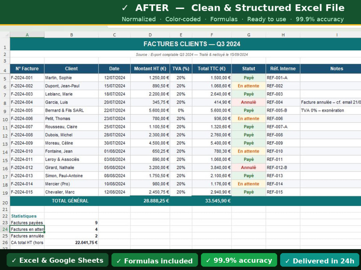Select total cell 2.760,00 €
The image size is (361, 270).
click(212, 135)
